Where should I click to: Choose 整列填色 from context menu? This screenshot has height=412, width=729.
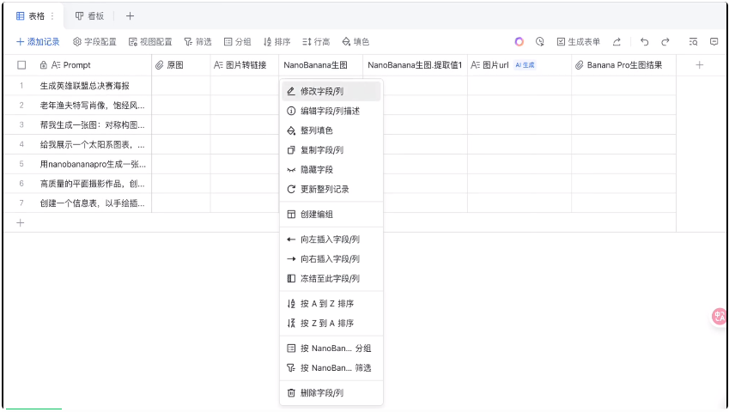pyautogui.click(x=331, y=130)
